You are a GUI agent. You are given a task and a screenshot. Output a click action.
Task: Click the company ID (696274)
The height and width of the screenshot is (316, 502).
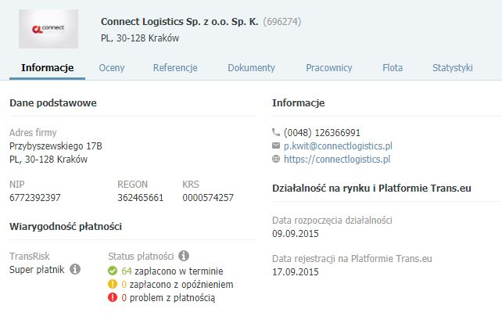[282, 22]
